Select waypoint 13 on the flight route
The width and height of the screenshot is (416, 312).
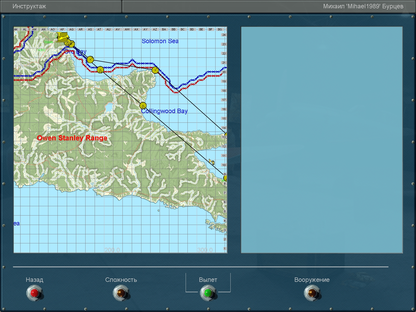pos(100,70)
